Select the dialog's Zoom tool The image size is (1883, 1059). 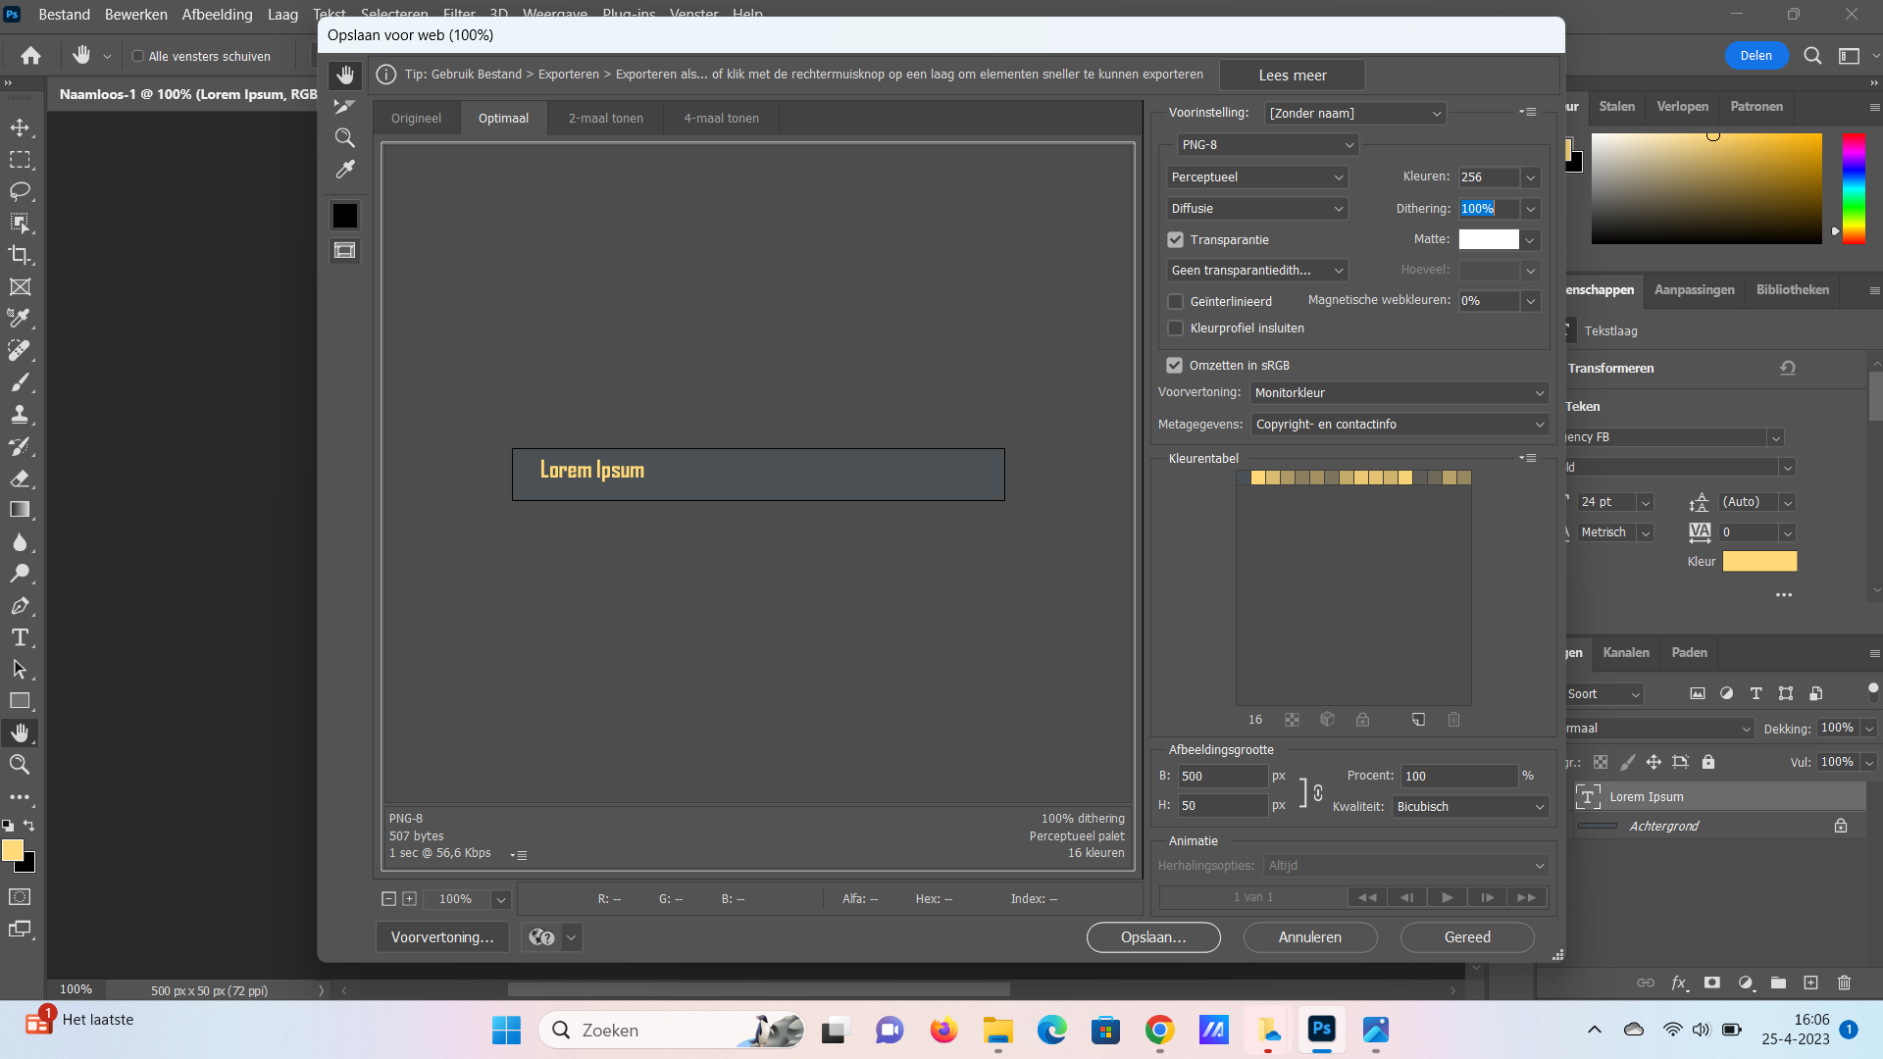[344, 138]
